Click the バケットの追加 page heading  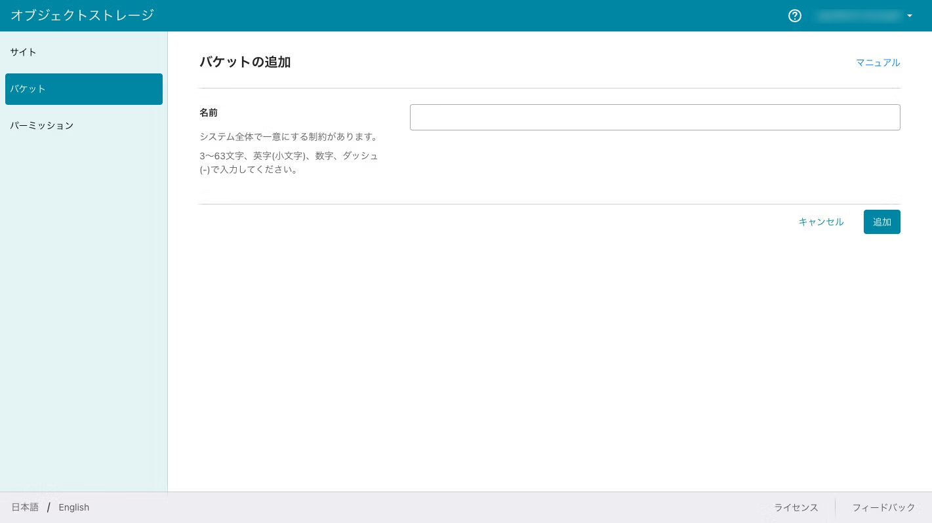245,62
